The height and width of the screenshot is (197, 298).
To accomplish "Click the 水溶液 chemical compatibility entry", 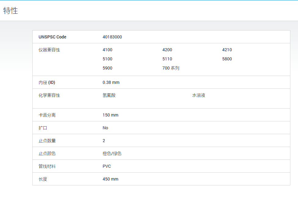I will click(199, 95).
